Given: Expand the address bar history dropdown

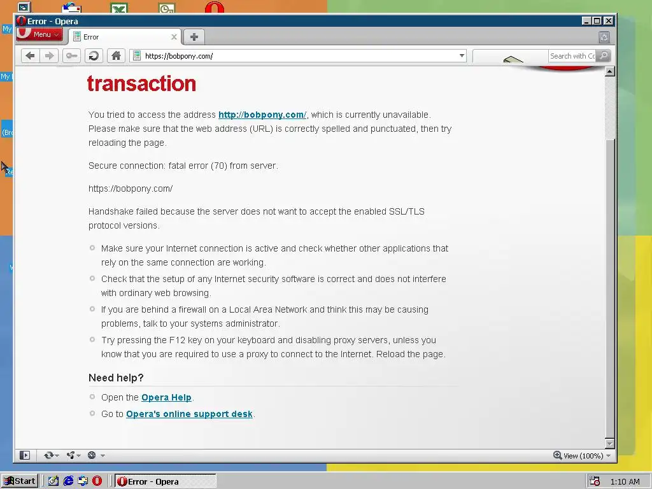Looking at the screenshot, I should click(462, 56).
